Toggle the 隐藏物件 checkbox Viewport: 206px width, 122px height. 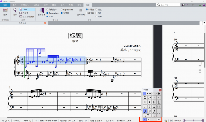47,10
